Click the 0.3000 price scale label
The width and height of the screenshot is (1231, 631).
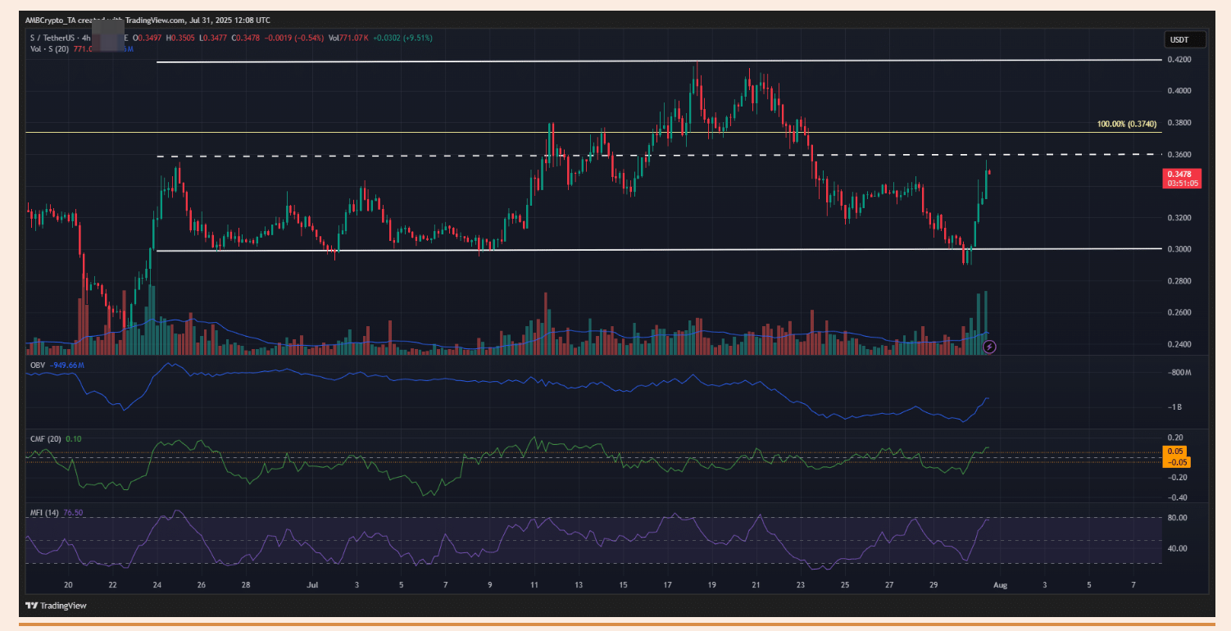(x=1177, y=249)
